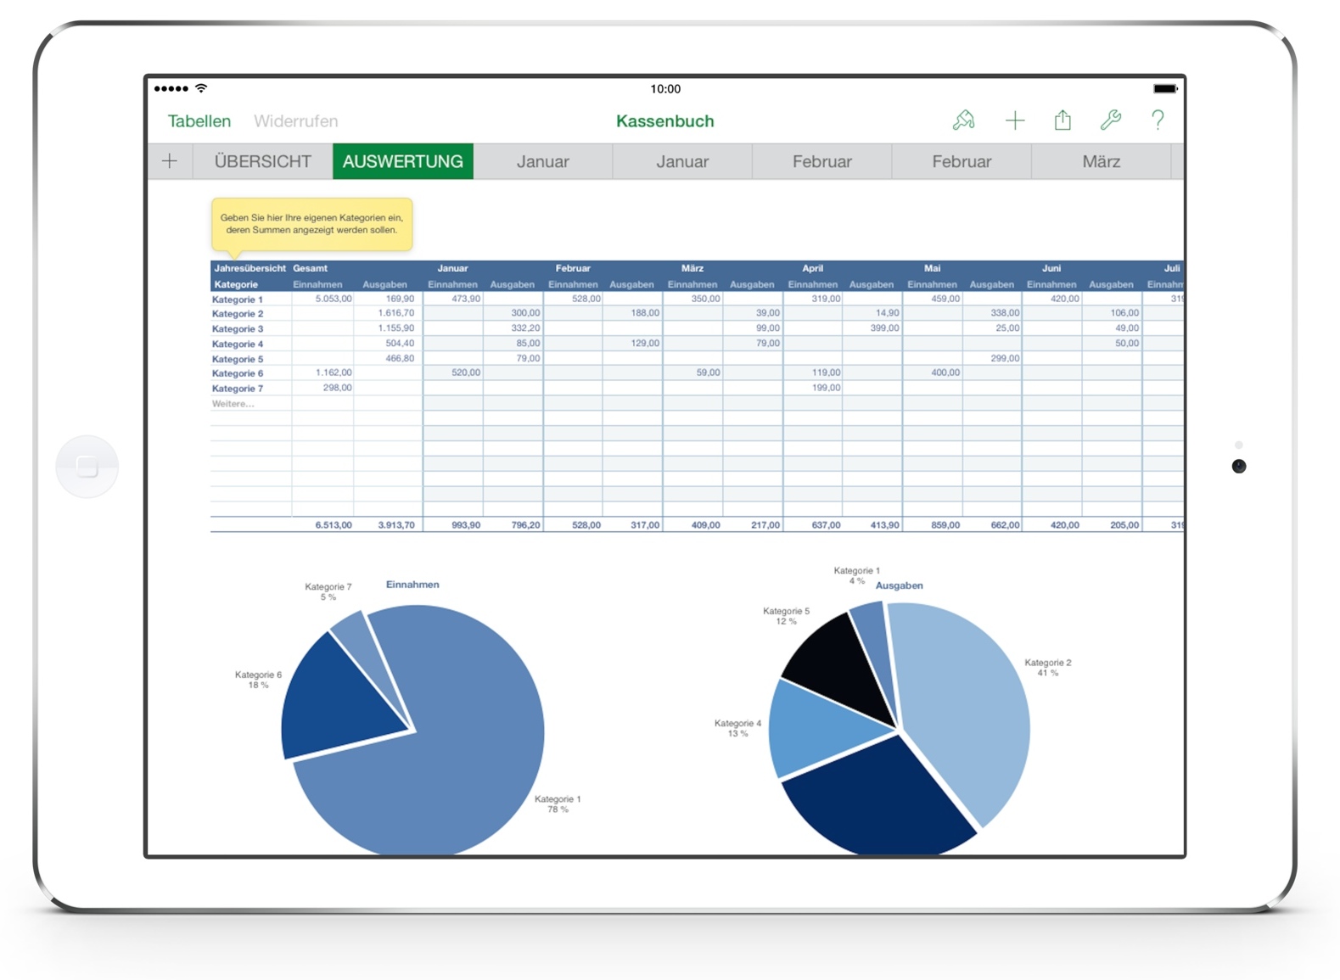Image resolution: width=1340 pixels, height=980 pixels.
Task: Tap the Wi-Fi status icon
Action: click(x=201, y=88)
